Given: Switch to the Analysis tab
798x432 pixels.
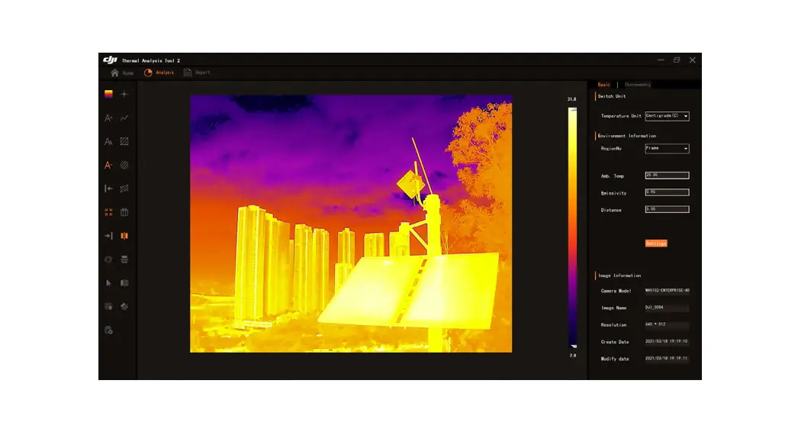Looking at the screenshot, I should 159,73.
